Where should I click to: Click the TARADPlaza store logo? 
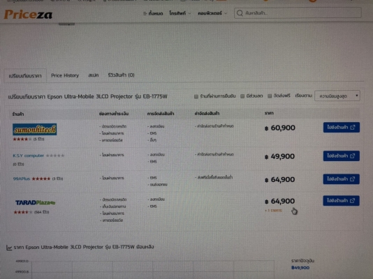coord(35,202)
